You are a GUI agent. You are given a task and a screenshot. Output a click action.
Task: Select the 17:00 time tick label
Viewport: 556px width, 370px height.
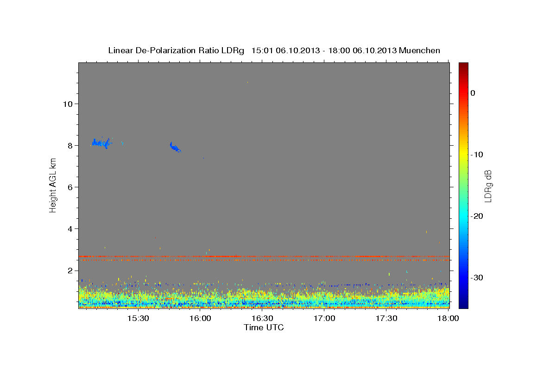(324, 319)
